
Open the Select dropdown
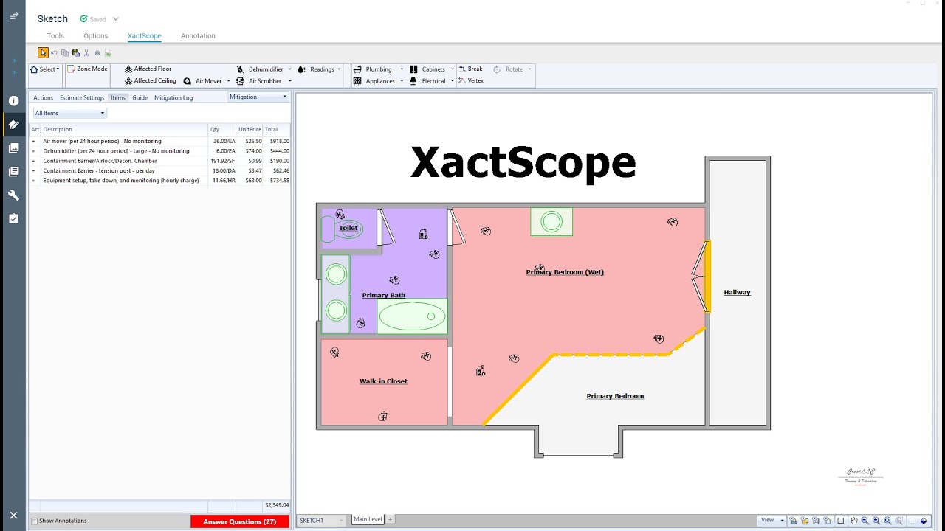pos(45,69)
